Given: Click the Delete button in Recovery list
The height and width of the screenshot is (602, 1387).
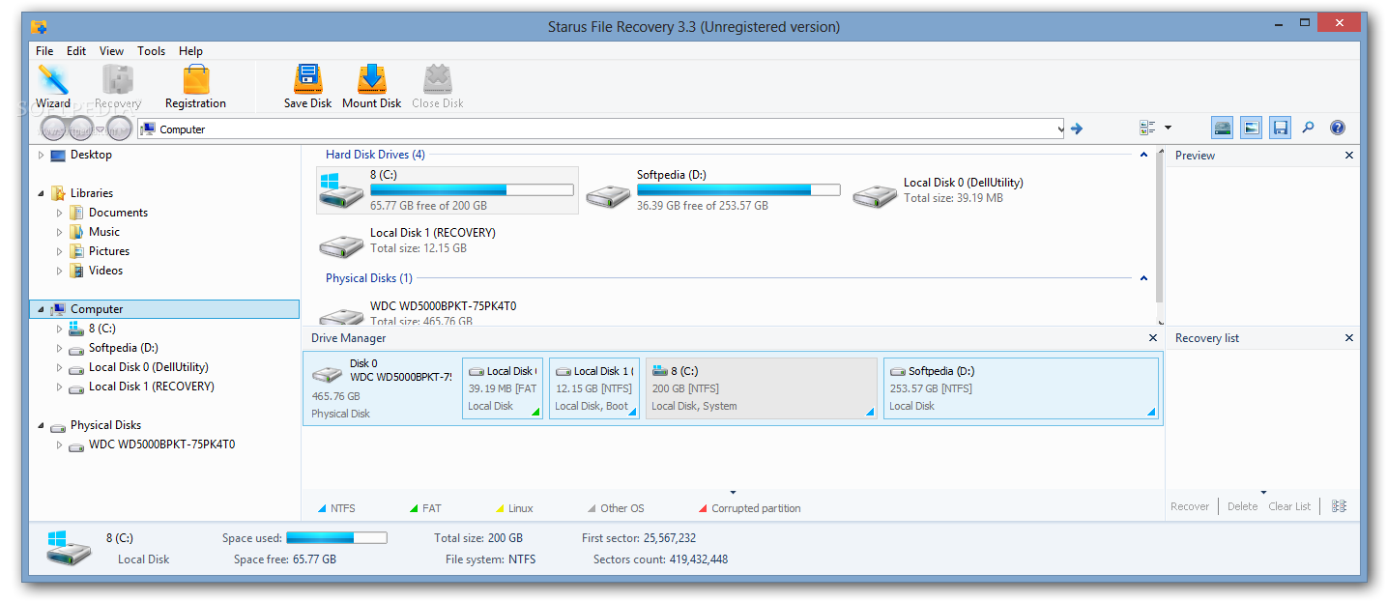Looking at the screenshot, I should [1243, 506].
